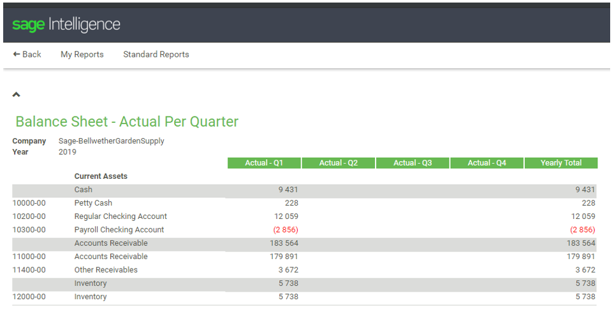The width and height of the screenshot is (614, 310).
Task: Select account code 11400-00 Other Receivables
Action: (x=29, y=270)
